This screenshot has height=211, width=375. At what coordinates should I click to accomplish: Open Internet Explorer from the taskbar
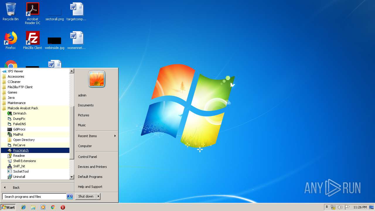23,207
